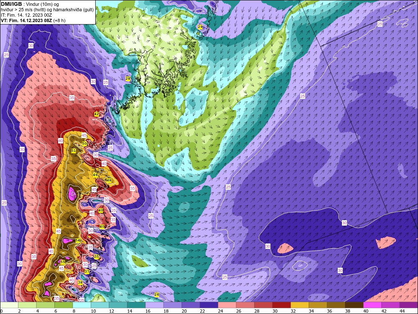Click the '(+8 h)' forecast offset text
This screenshot has width=418, height=314.
coord(59,20)
